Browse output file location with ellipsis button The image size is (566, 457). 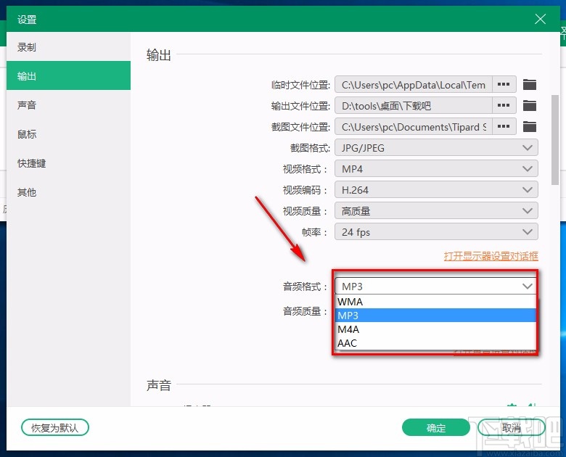tap(504, 105)
